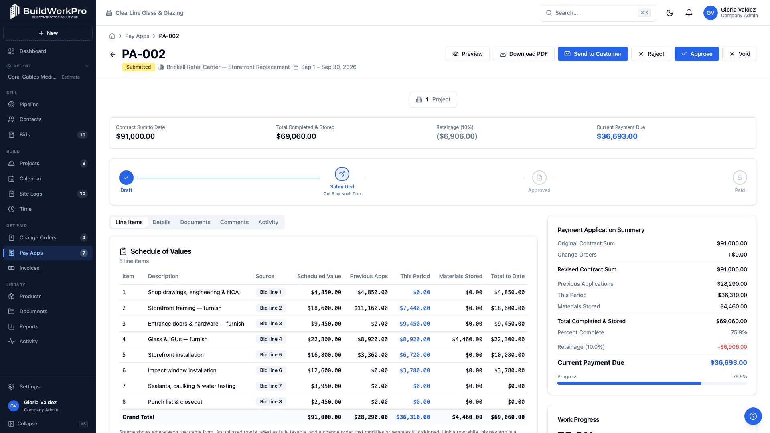
Task: Go to Contacts in the sidebar
Action: [x=48, y=119]
